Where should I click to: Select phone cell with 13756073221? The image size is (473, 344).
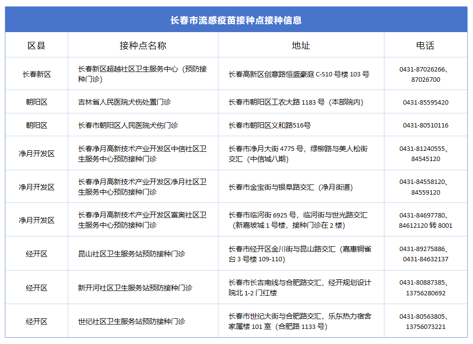(426, 322)
